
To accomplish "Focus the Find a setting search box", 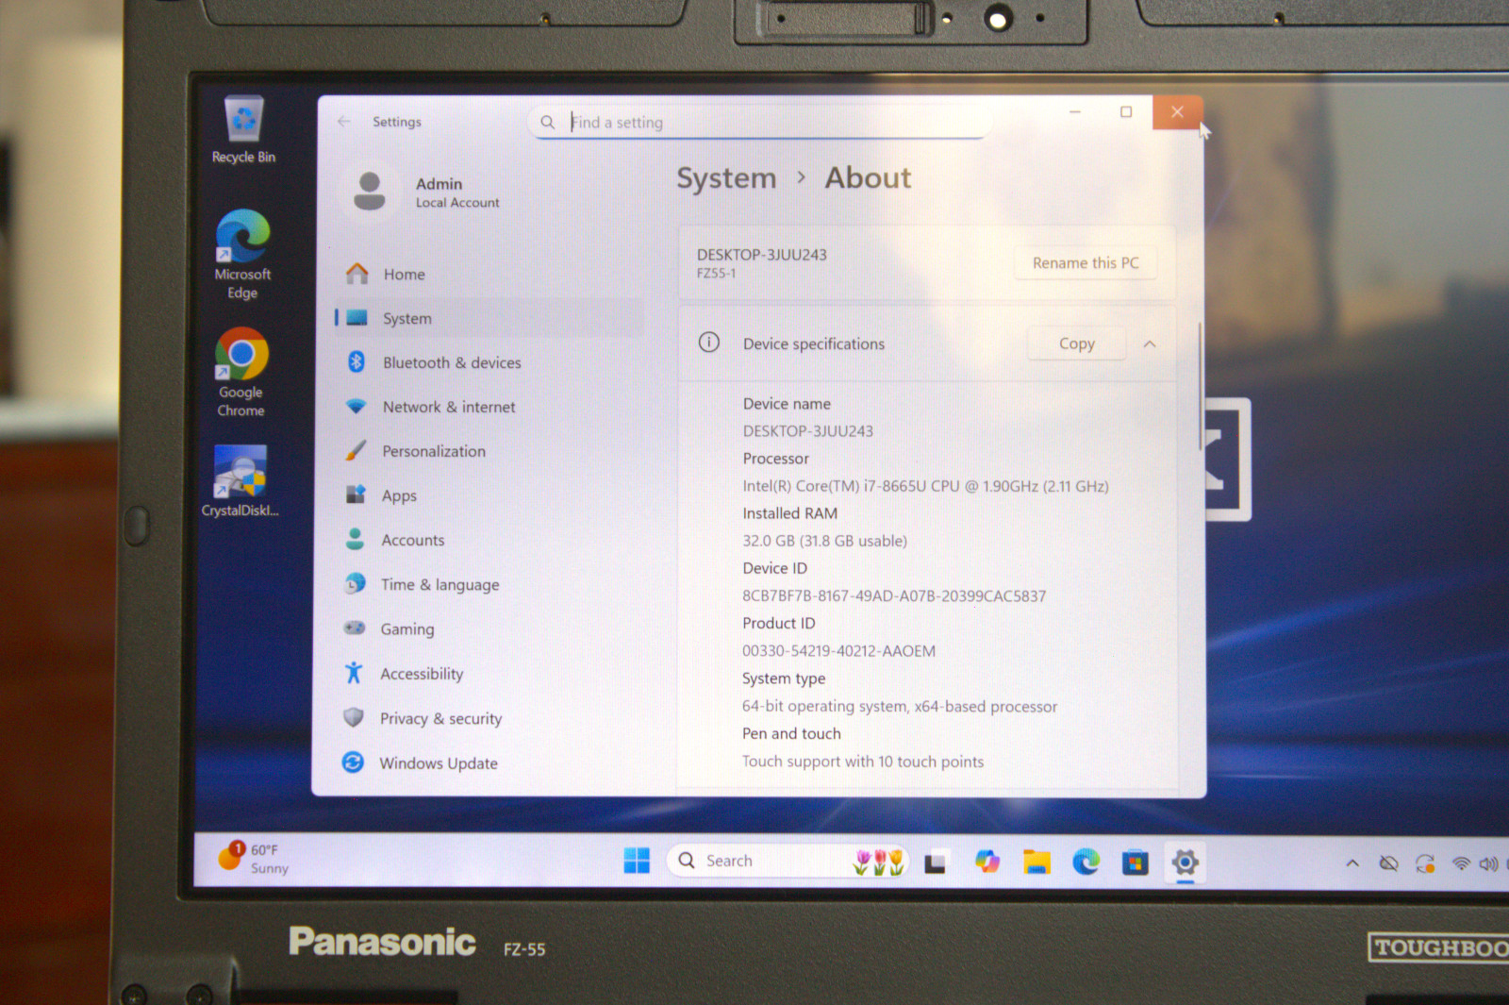I will pos(759,123).
